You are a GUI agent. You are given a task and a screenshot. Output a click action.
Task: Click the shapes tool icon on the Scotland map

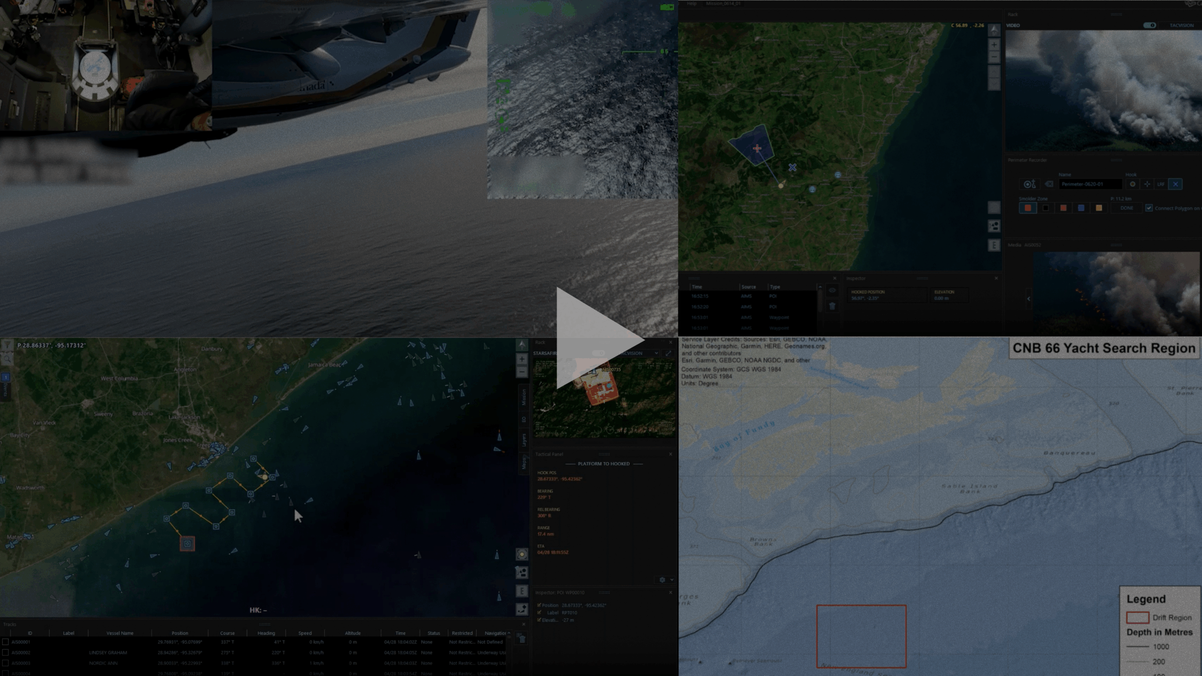(994, 226)
